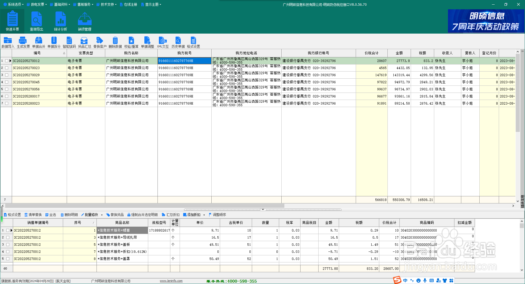This screenshot has height=284, width=525.
Task: Click the 生成发票 generate invoice icon
Action: (x=23, y=43)
